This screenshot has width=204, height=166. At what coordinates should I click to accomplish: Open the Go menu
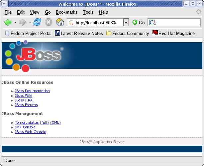tap(48, 12)
